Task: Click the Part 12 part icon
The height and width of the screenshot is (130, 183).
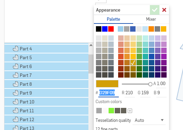Action: coord(15,119)
